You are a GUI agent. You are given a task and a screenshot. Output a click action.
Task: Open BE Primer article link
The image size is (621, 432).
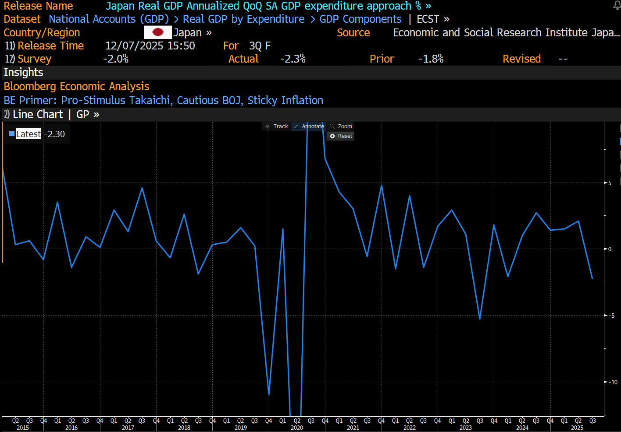point(163,100)
